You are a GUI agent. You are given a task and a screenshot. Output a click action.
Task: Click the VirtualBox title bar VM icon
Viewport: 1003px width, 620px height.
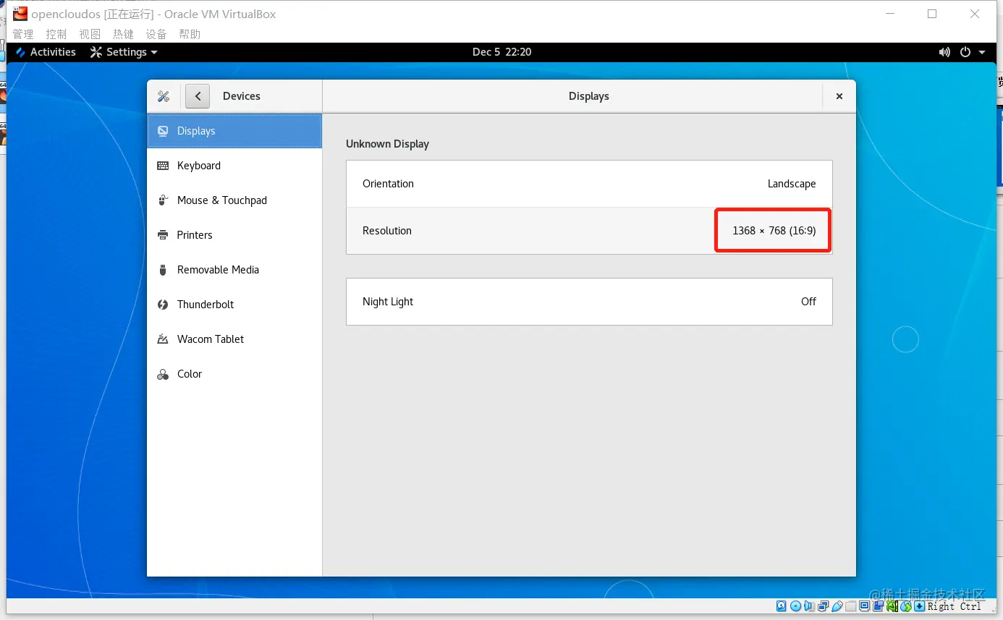20,14
